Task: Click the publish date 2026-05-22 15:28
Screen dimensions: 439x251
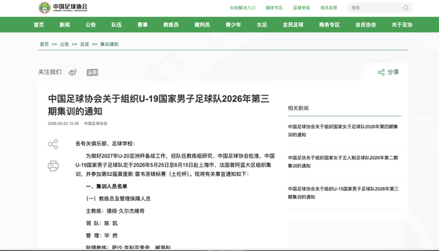Action: point(63,123)
